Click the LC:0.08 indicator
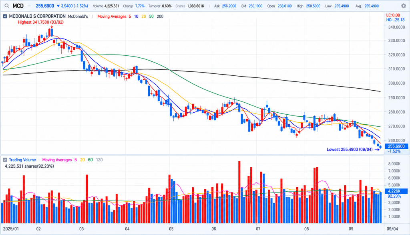This screenshot has width=410, height=235. (393, 15)
